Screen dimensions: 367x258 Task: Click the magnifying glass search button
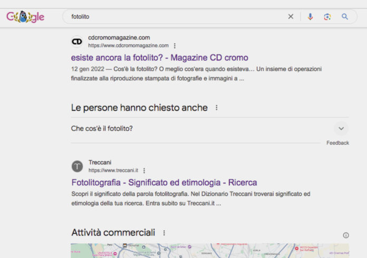(344, 17)
